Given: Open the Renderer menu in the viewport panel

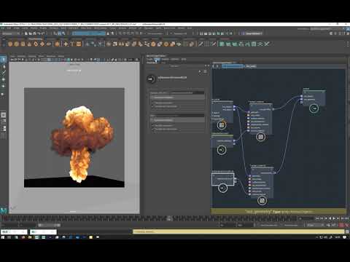Looking at the screenshot, I should click(x=51, y=56).
